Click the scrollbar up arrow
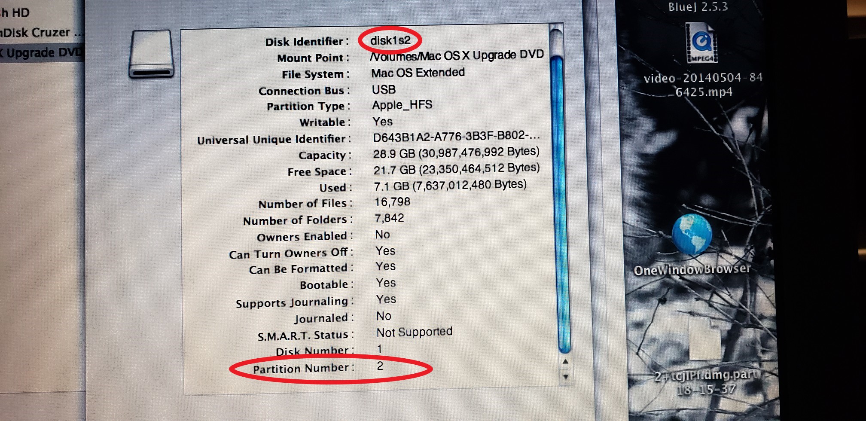Image resolution: width=866 pixels, height=421 pixels. click(x=565, y=361)
